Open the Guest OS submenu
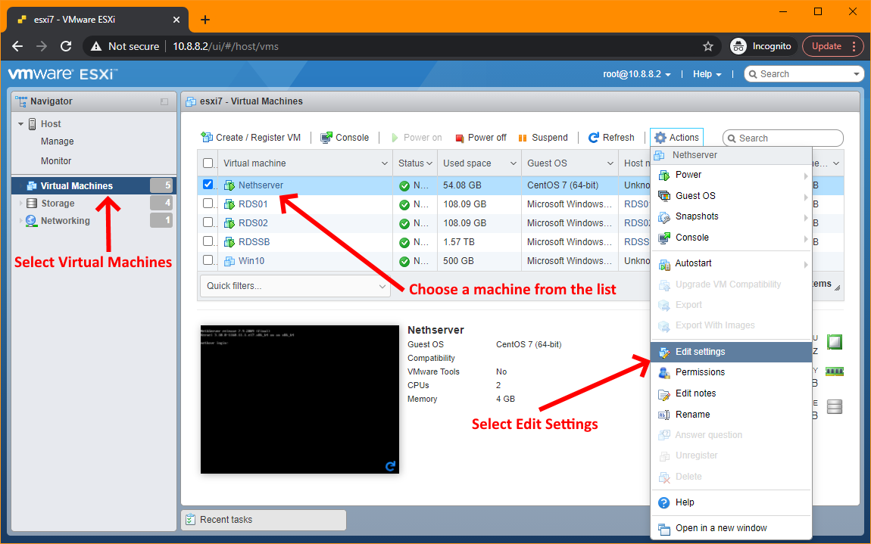The height and width of the screenshot is (544, 871). (x=731, y=196)
